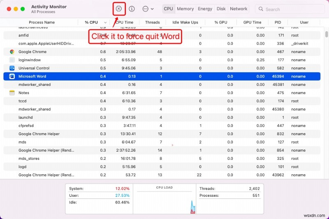Sort by Threads column header
Image resolution: width=329 pixels, height=219 pixels.
coord(152,22)
